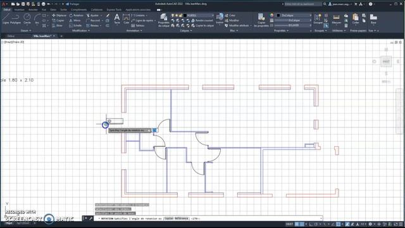
Task: Insert a Tableau
Action: point(138,25)
